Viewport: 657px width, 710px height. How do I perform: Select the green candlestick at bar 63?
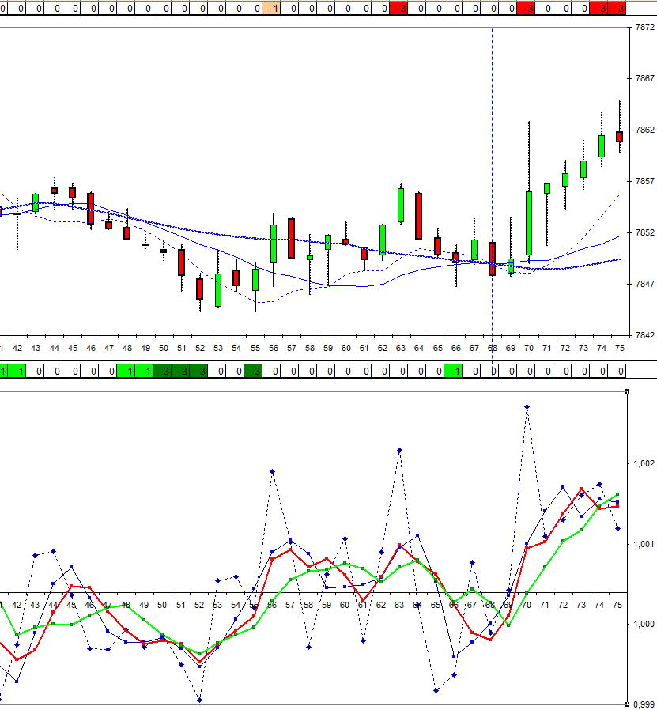coord(401,205)
